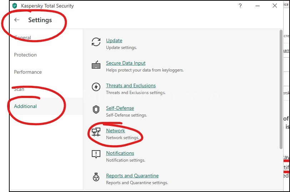Open the Threats and Exclusions link
The image size is (290, 192).
pos(131,85)
